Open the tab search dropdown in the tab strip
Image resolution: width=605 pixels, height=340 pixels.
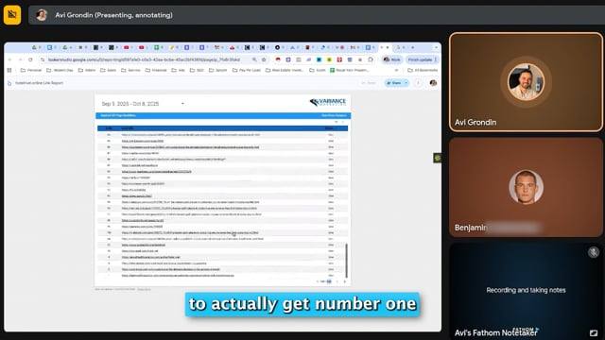[x=436, y=47]
